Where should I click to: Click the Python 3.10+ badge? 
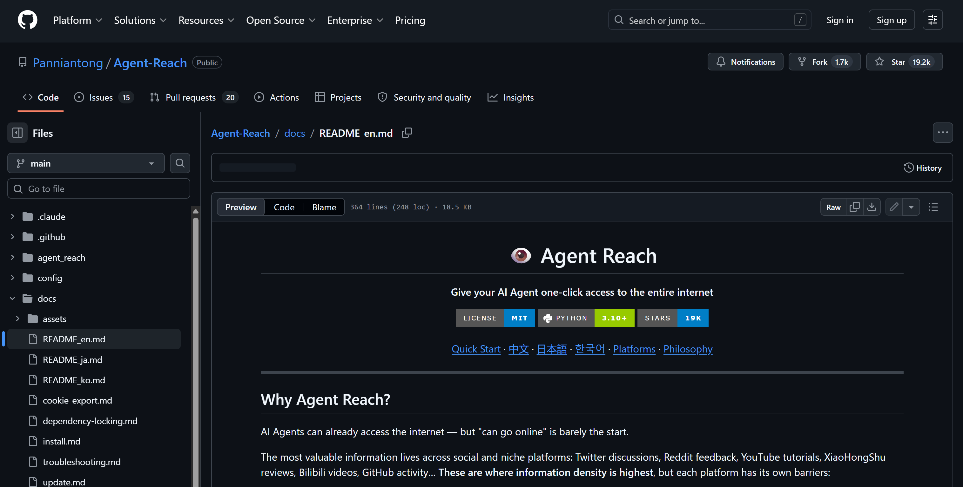(586, 318)
